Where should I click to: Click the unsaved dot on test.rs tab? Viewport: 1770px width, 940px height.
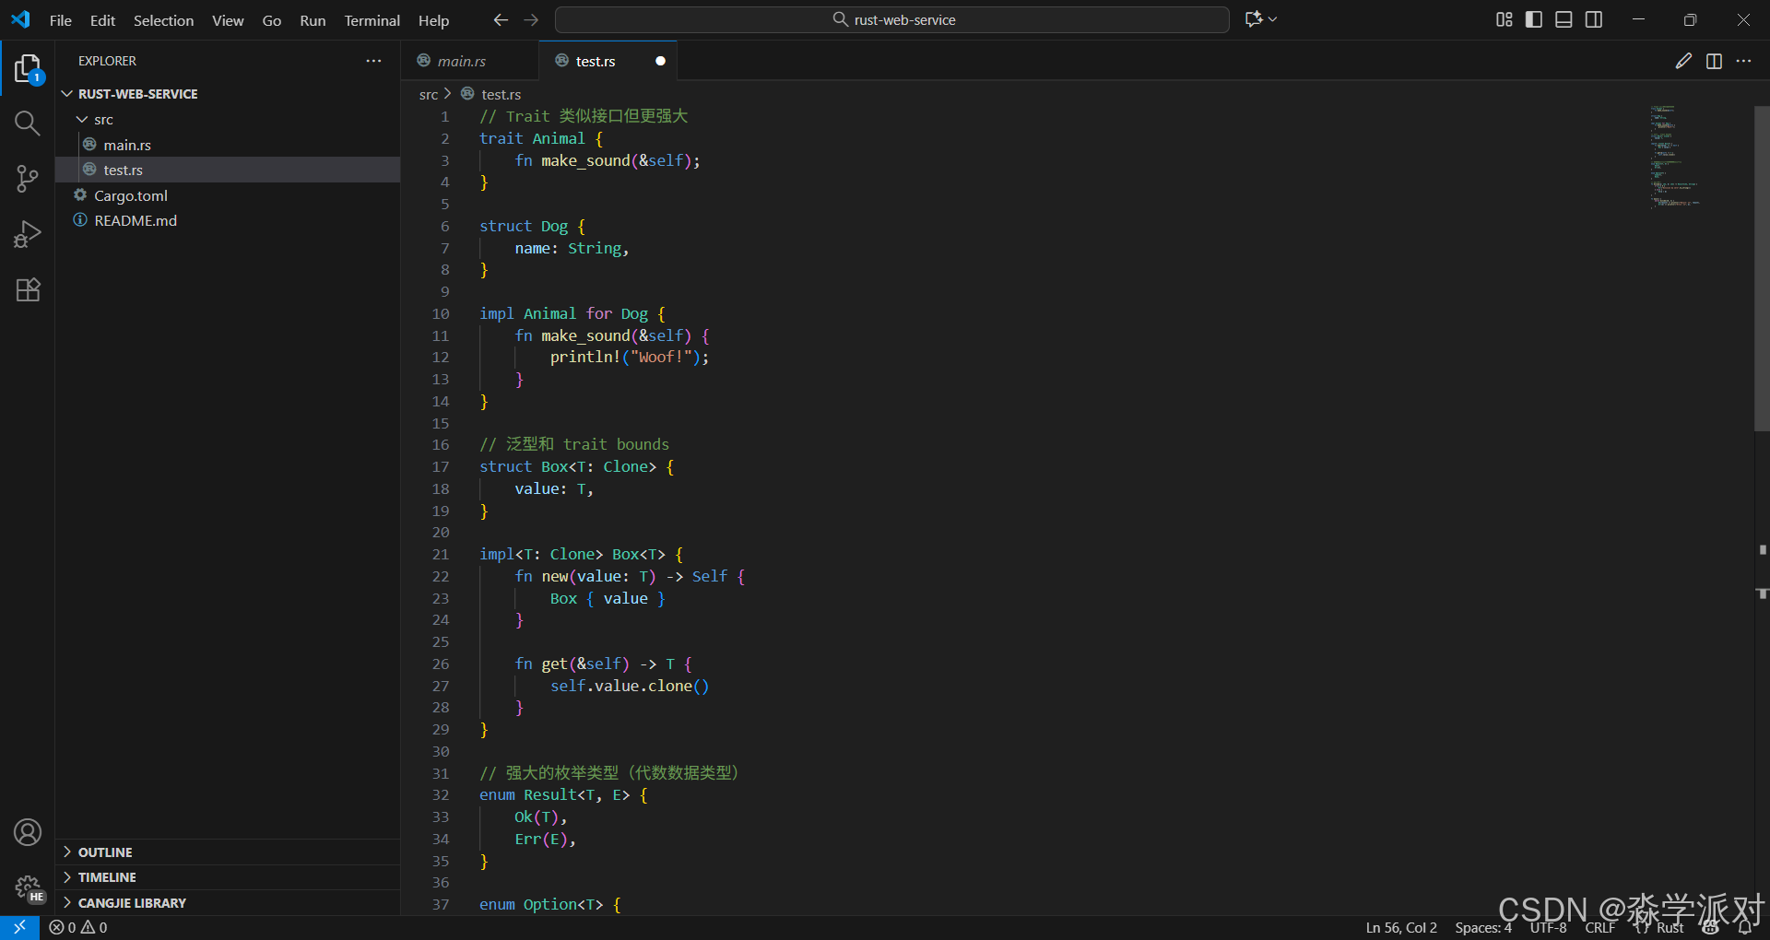tap(660, 61)
